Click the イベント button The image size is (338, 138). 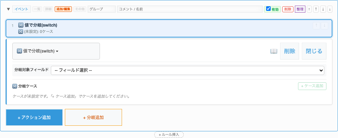pos(21,9)
